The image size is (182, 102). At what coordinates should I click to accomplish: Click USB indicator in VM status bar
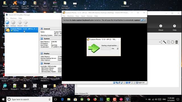(122, 82)
